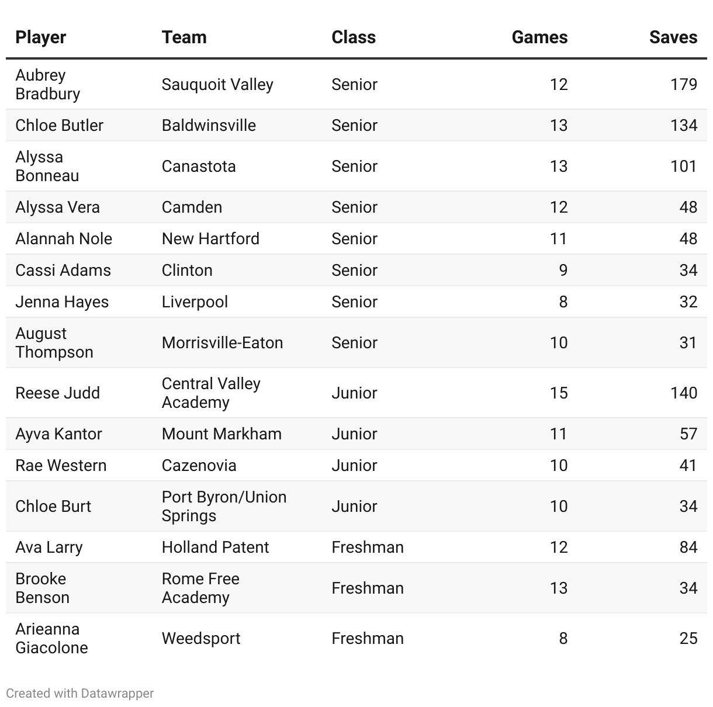The width and height of the screenshot is (713, 707).
Task: Select the Rome Free Academy cell
Action: point(200,588)
